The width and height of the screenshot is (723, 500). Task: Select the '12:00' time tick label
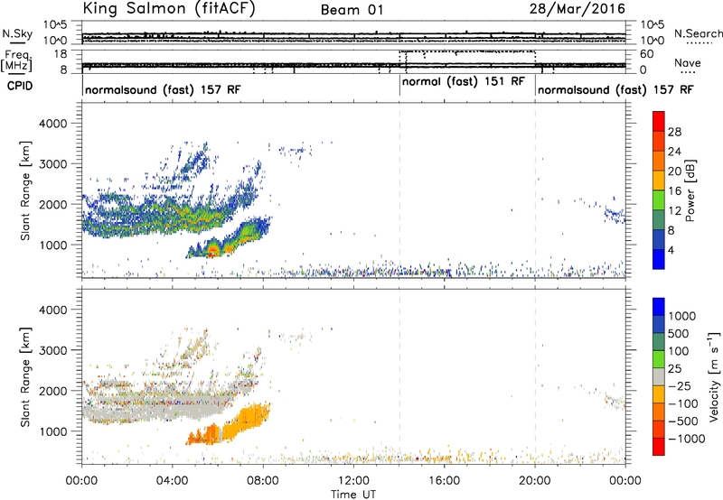click(x=353, y=481)
